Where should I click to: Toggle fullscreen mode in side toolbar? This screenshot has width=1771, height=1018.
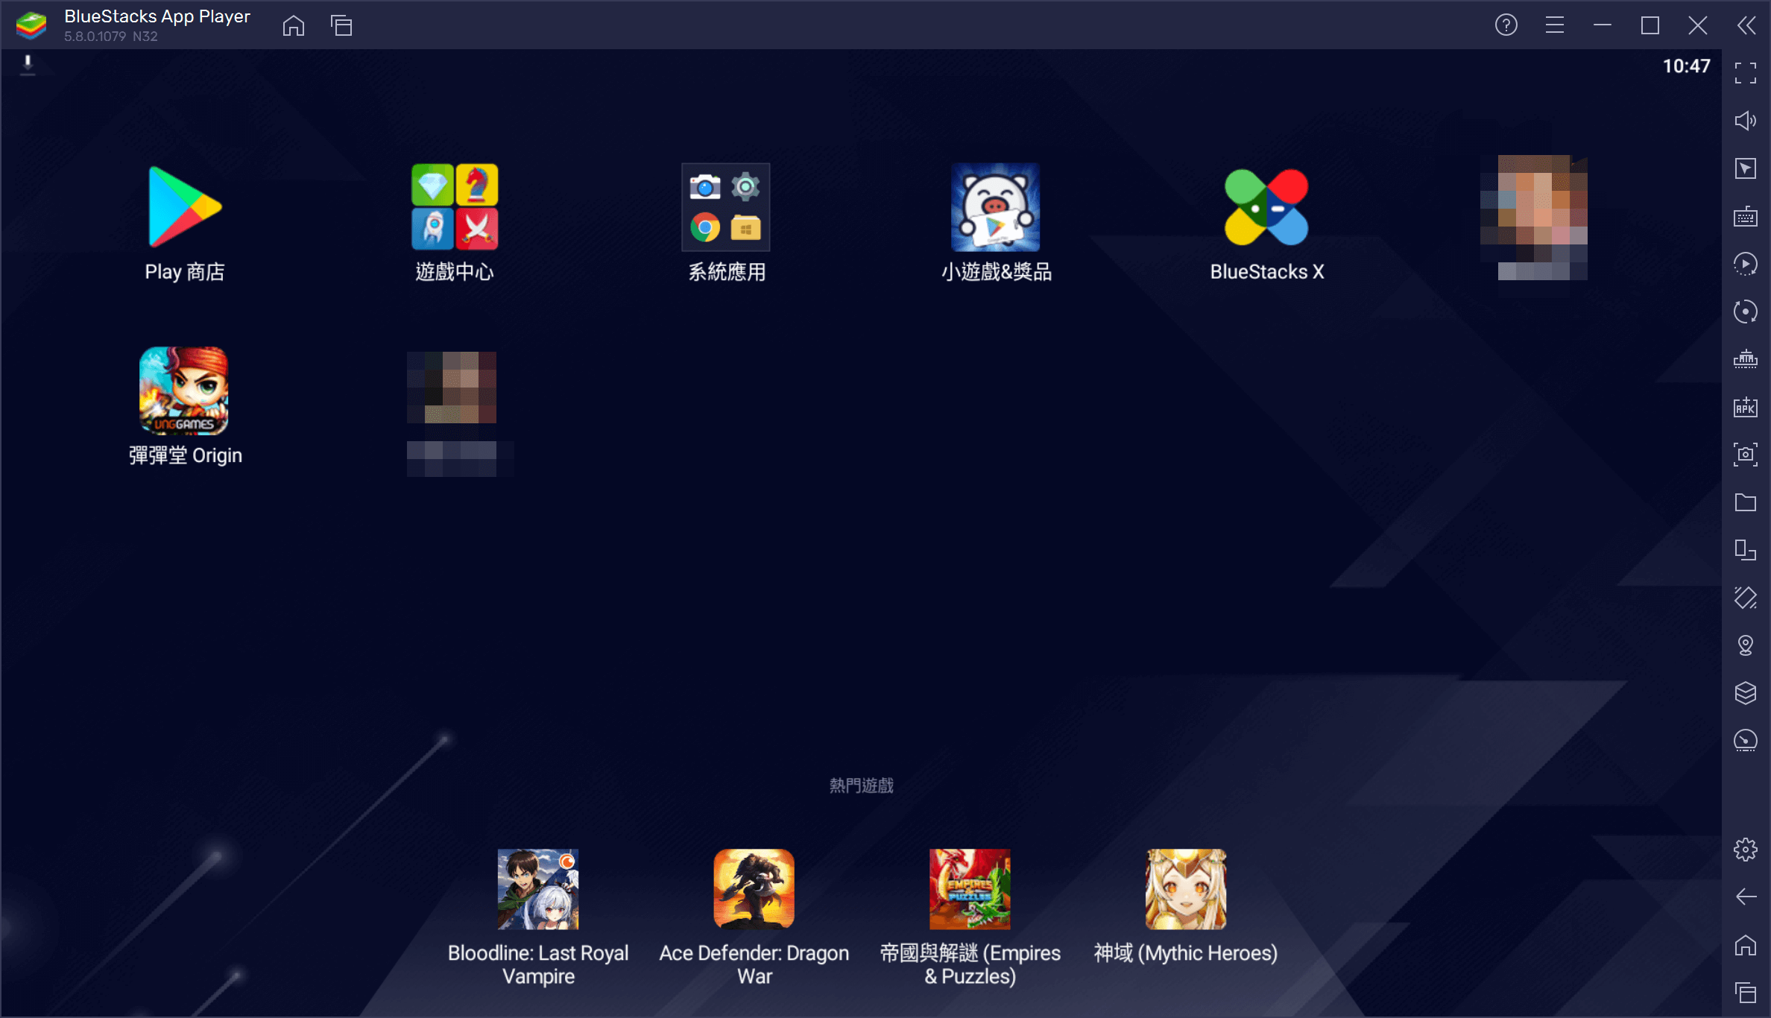(1746, 73)
